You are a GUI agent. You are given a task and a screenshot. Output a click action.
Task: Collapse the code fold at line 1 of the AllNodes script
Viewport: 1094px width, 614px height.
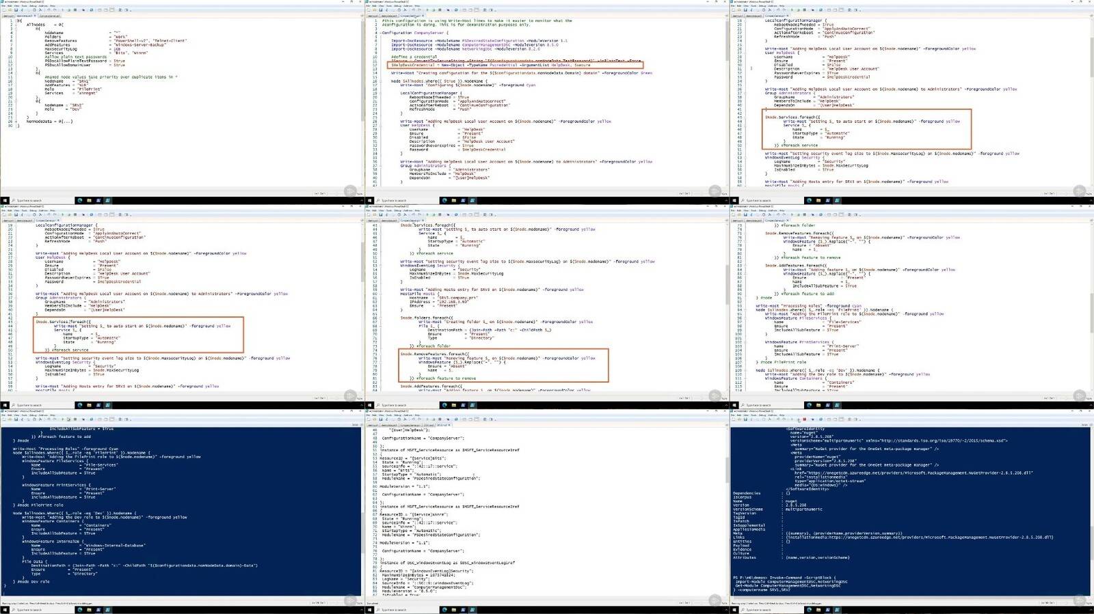(x=17, y=21)
